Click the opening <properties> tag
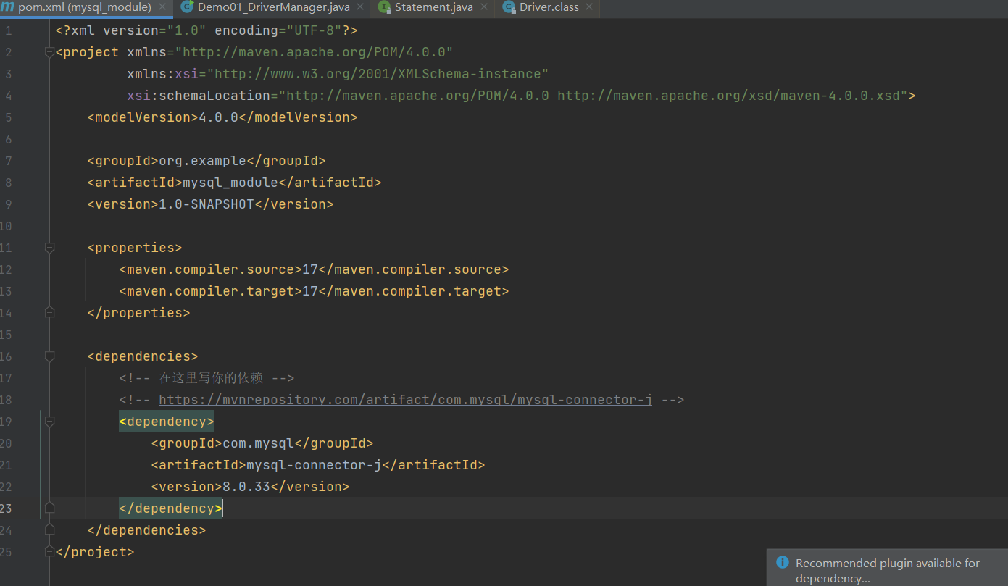Image resolution: width=1008 pixels, height=586 pixels. click(135, 248)
